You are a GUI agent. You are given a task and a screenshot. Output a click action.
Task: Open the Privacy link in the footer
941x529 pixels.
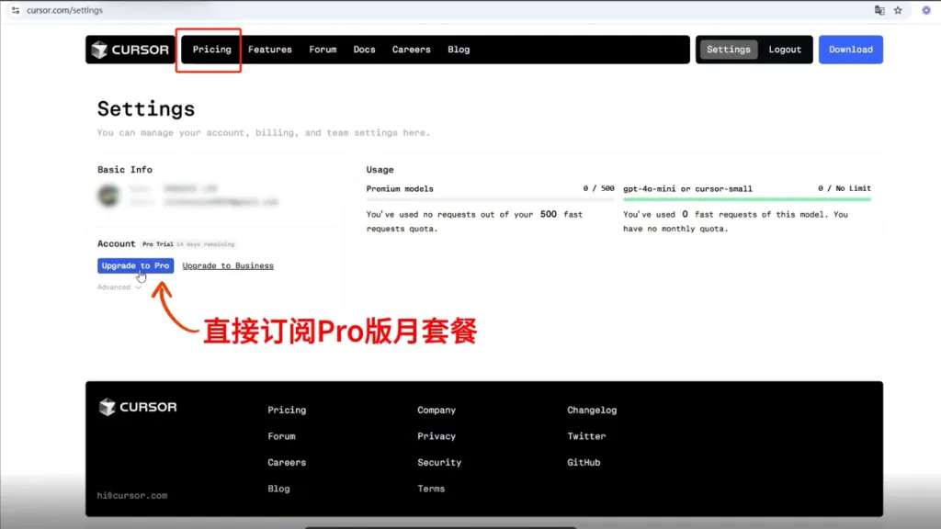(436, 436)
